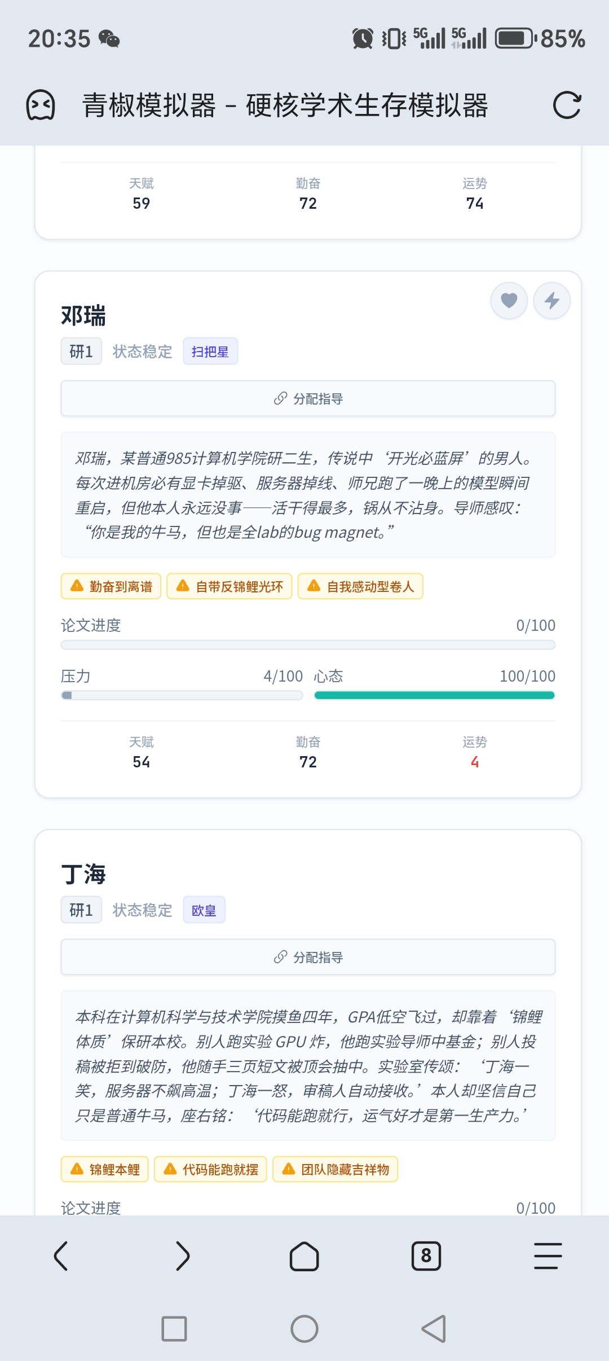Image resolution: width=609 pixels, height=1361 pixels.
Task: Open the browser hamburger menu
Action: [x=548, y=1256]
